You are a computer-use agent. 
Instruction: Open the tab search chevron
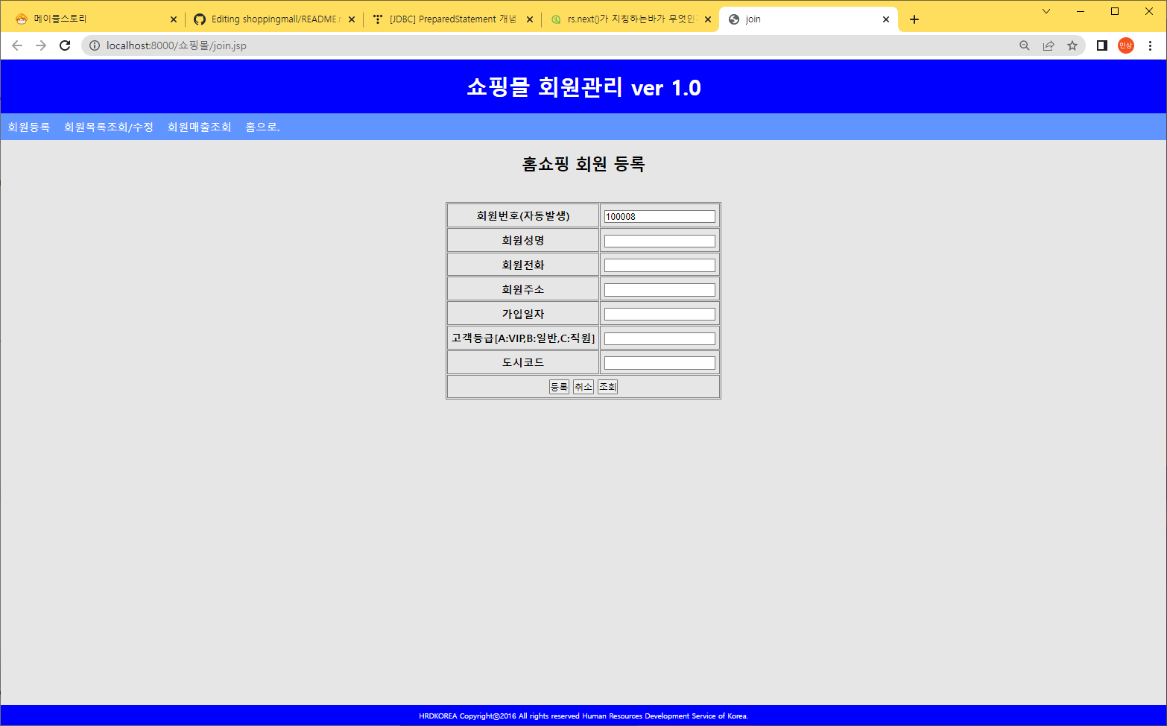click(1046, 11)
